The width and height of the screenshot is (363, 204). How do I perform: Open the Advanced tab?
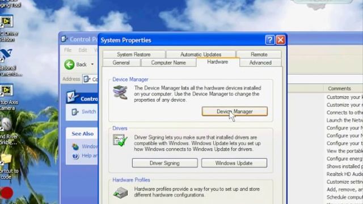(260, 63)
